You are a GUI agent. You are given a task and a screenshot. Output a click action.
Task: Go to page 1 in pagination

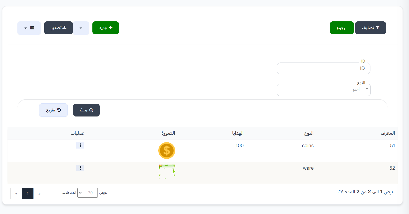pos(28,193)
